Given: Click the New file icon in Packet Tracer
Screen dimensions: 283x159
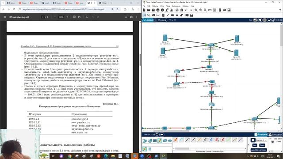Looking at the screenshot, I should (144, 10).
